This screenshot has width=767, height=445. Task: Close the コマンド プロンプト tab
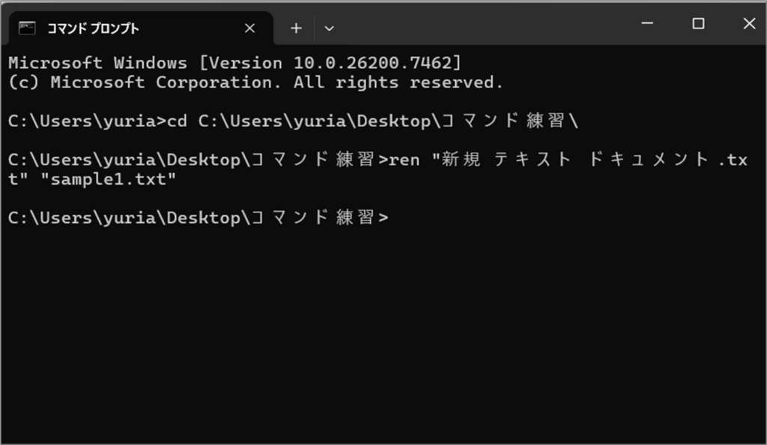[250, 28]
